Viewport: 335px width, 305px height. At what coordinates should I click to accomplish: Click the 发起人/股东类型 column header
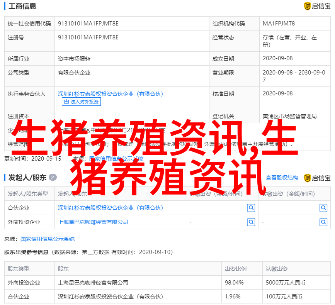coord(29,194)
